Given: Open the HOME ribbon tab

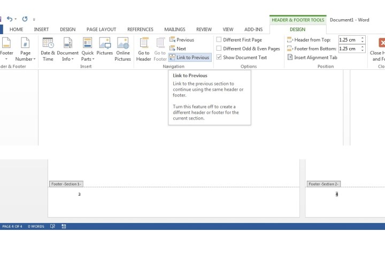Looking at the screenshot, I should (x=16, y=29).
